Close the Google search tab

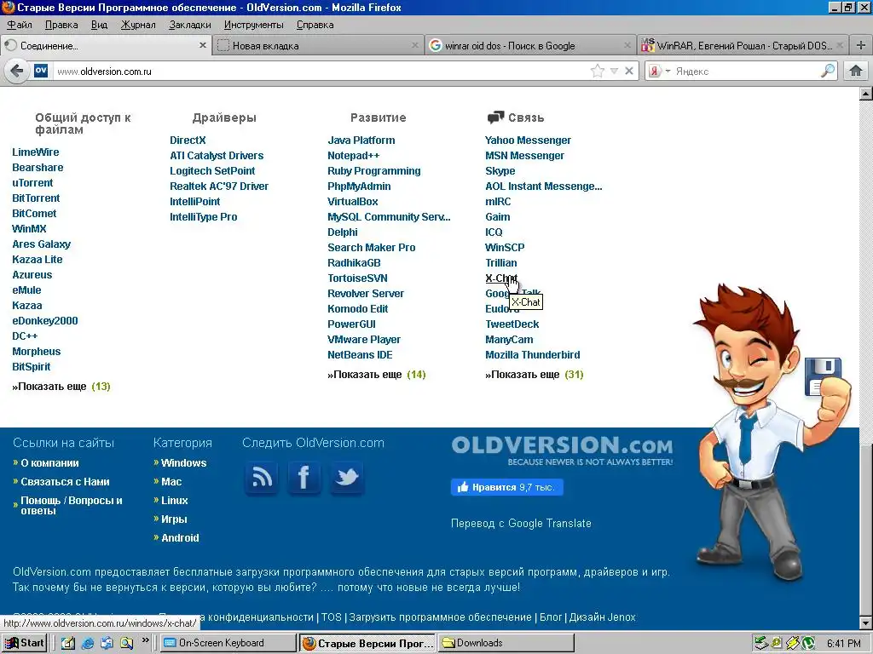coord(627,46)
